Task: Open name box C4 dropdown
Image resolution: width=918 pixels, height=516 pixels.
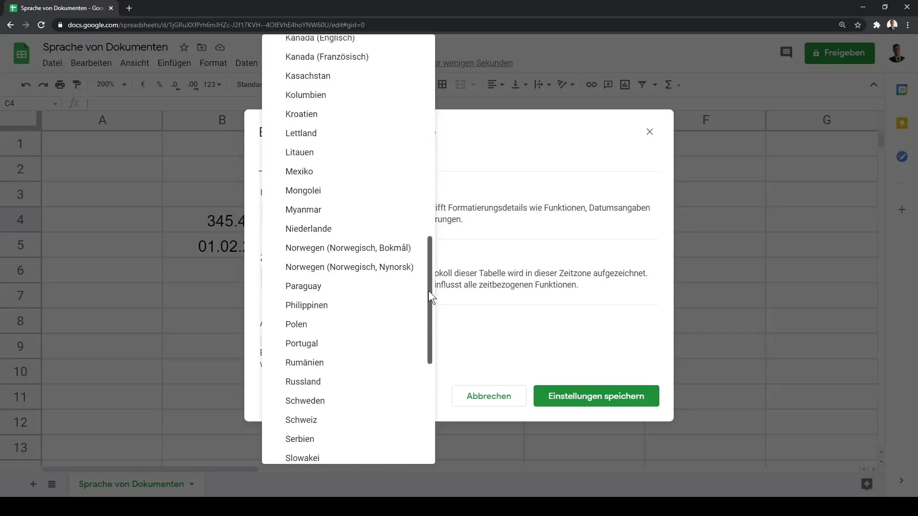Action: [55, 104]
